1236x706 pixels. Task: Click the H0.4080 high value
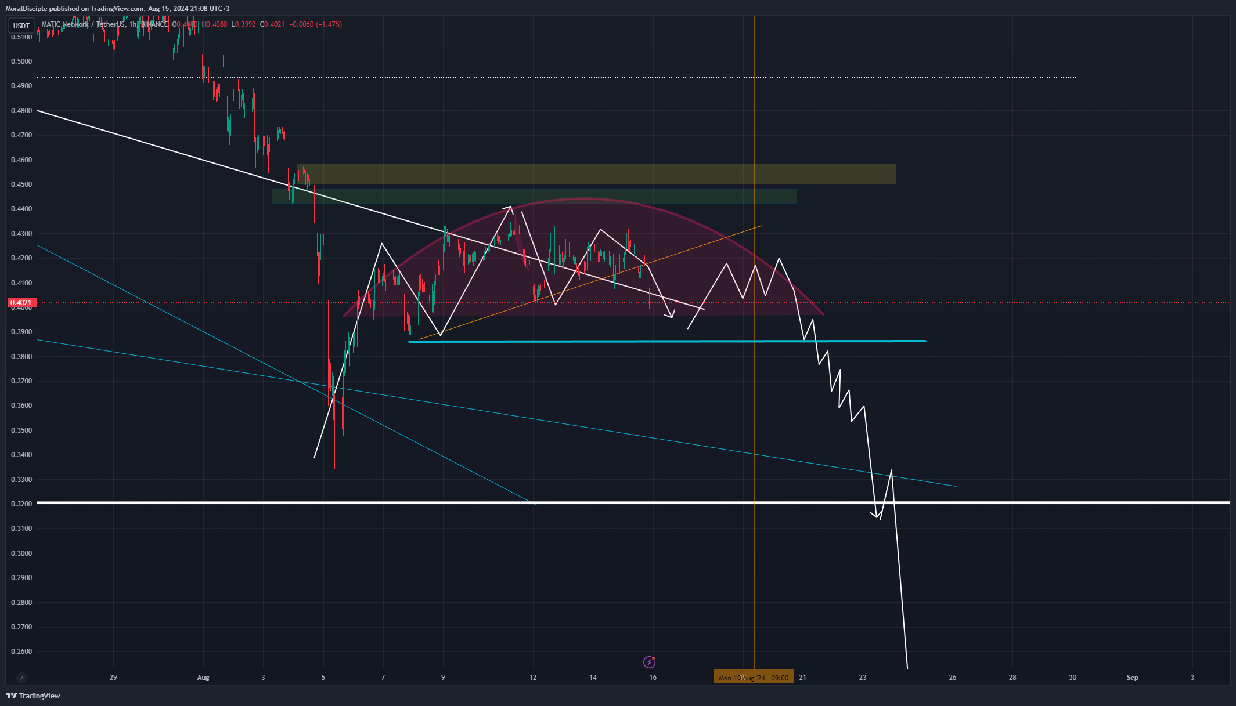215,24
